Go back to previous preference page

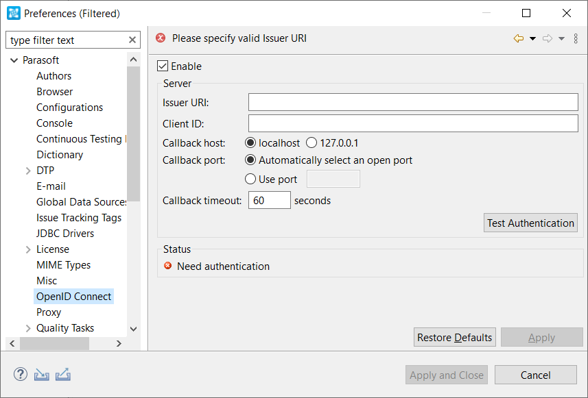(519, 38)
